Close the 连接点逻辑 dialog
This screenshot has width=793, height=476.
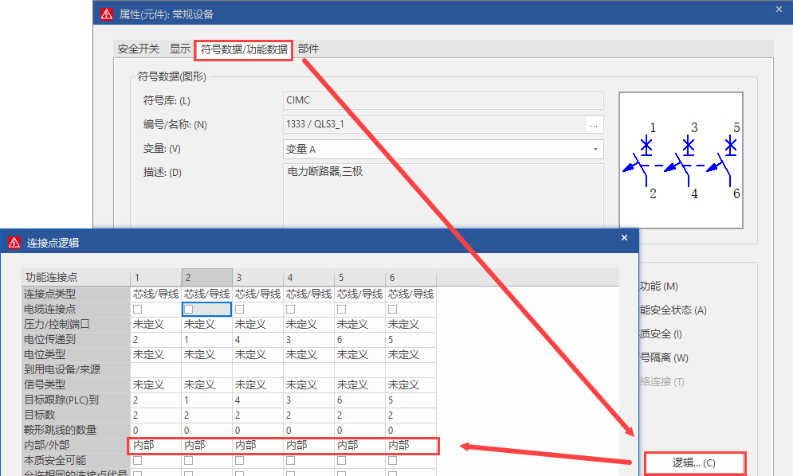[624, 238]
